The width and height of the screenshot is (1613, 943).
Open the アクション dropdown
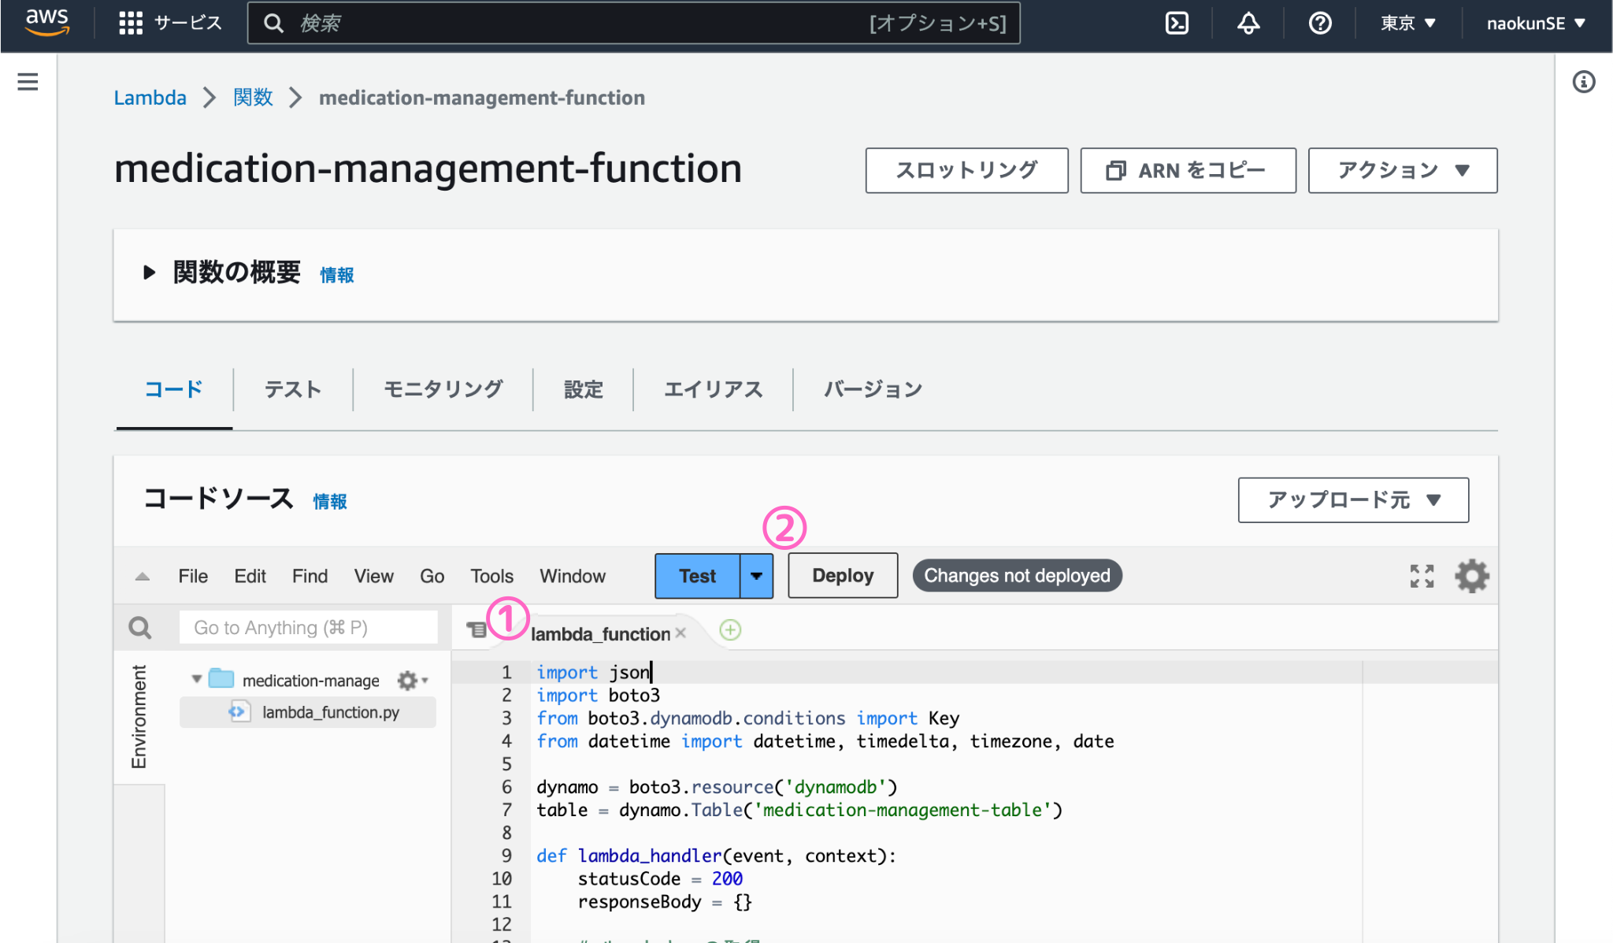1402,170
